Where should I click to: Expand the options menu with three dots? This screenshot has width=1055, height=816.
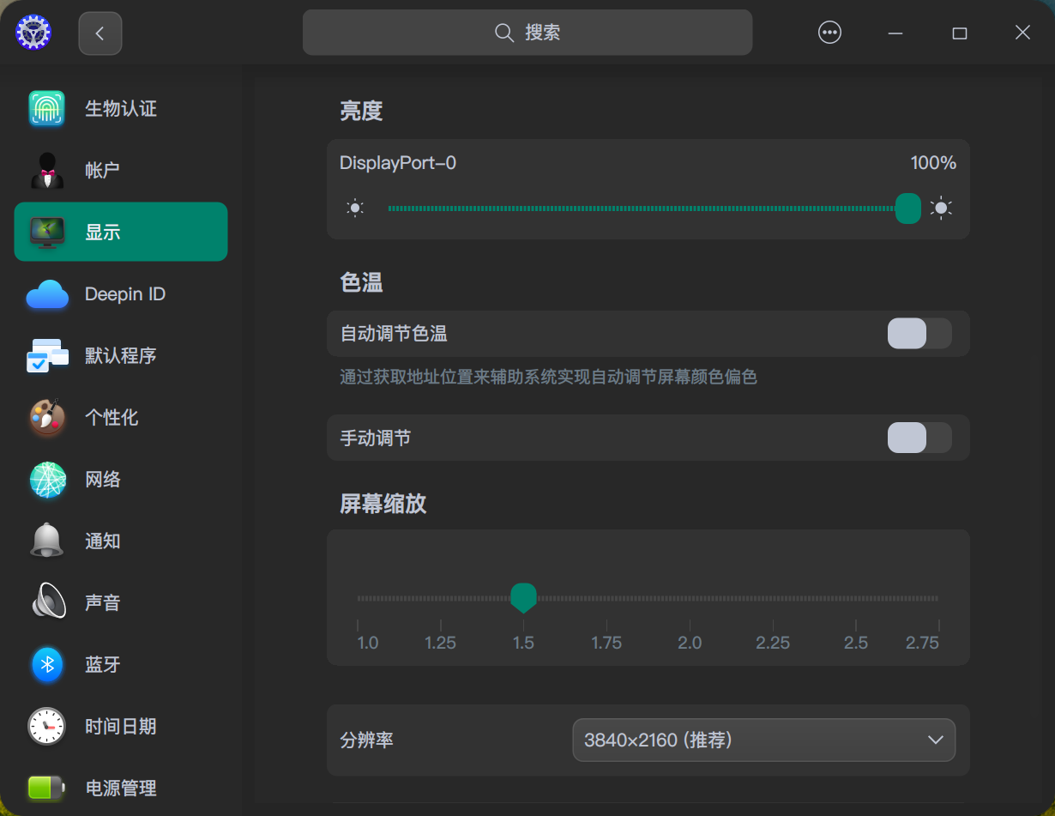point(829,32)
